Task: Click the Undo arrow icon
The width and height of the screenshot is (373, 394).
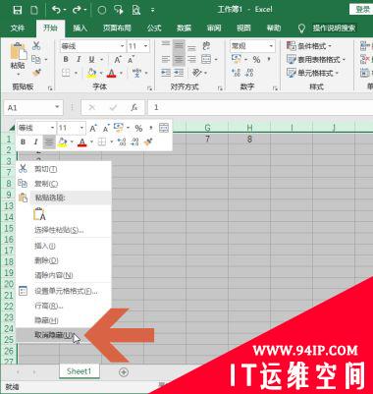Action: click(x=56, y=10)
